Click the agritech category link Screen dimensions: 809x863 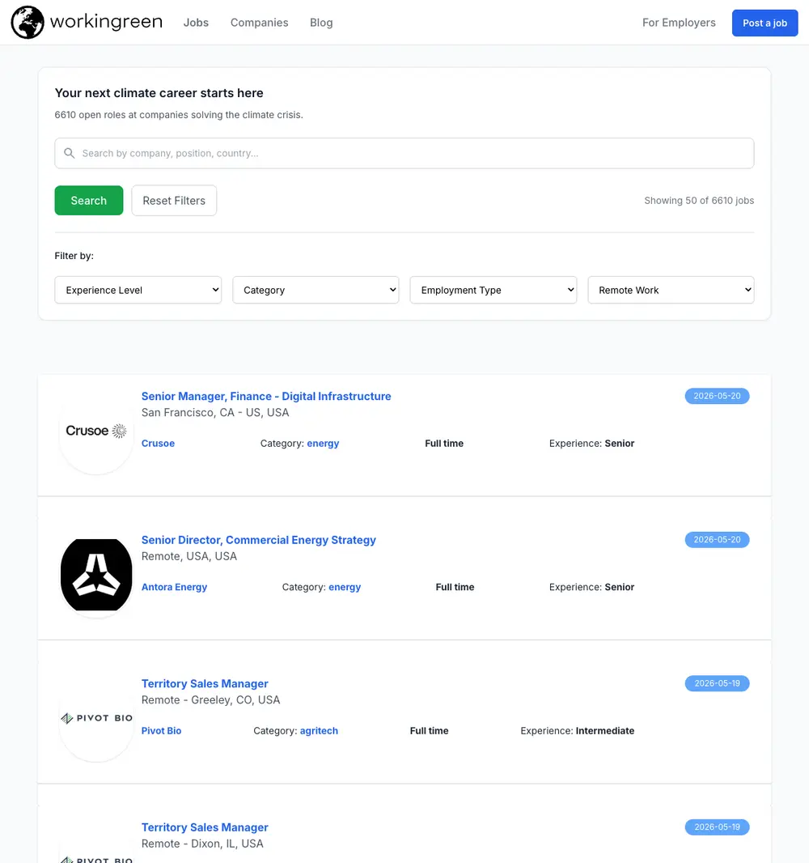tap(319, 730)
